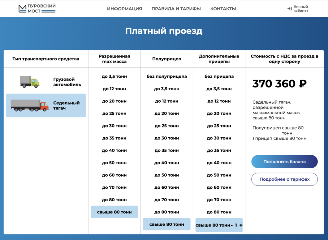The height and width of the screenshot is (240, 328).
Task: Pick до 25 тонн in Полуприцеп column
Action: (167, 126)
